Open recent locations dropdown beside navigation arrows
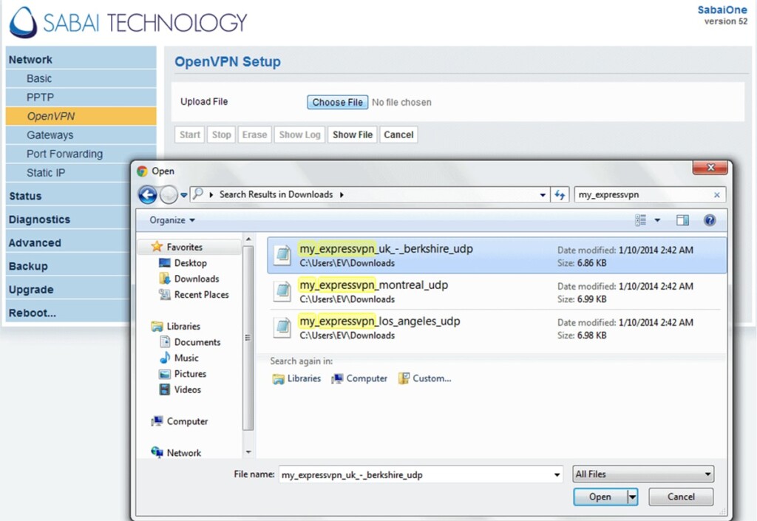 tap(184, 195)
